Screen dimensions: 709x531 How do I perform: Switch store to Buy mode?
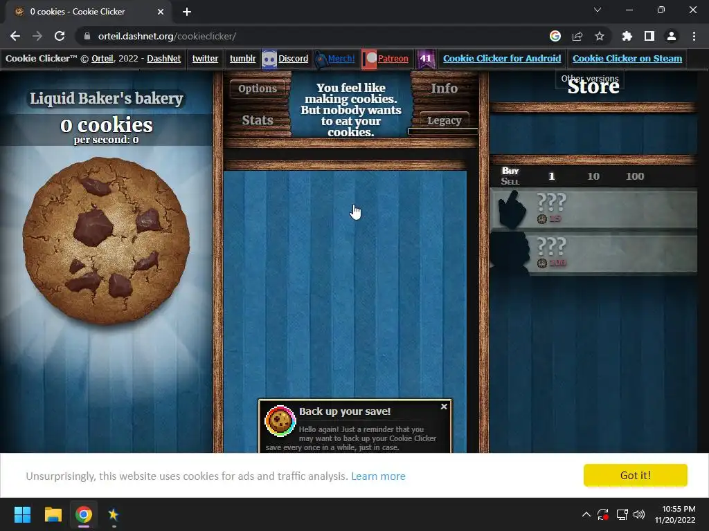(510, 171)
